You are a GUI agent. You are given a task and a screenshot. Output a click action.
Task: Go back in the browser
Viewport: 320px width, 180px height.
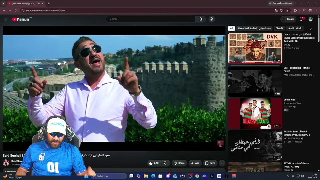(x=4, y=10)
